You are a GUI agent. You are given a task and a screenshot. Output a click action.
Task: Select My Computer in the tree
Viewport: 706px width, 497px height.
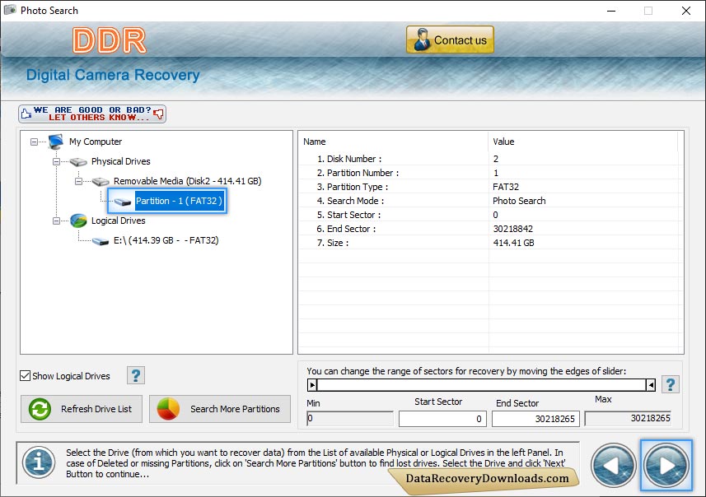coord(96,142)
